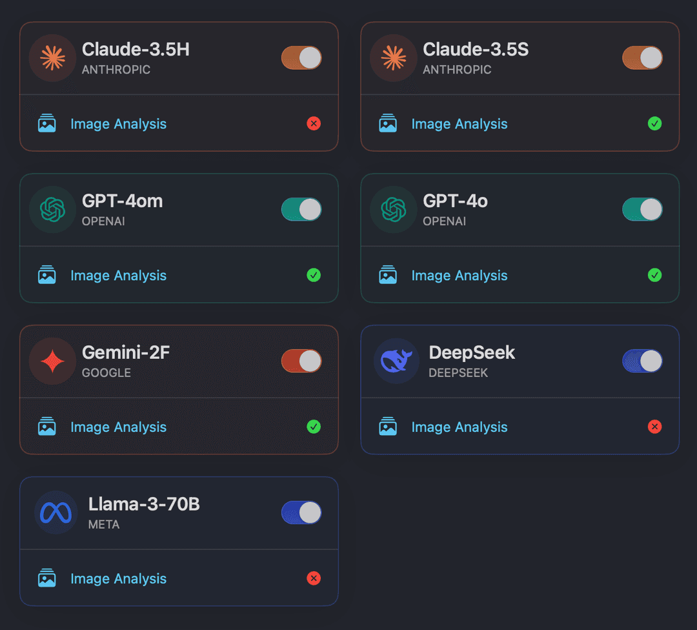Screen dimensions: 697x630
Task: Disable the GPT-4o model switch
Action: [x=642, y=209]
